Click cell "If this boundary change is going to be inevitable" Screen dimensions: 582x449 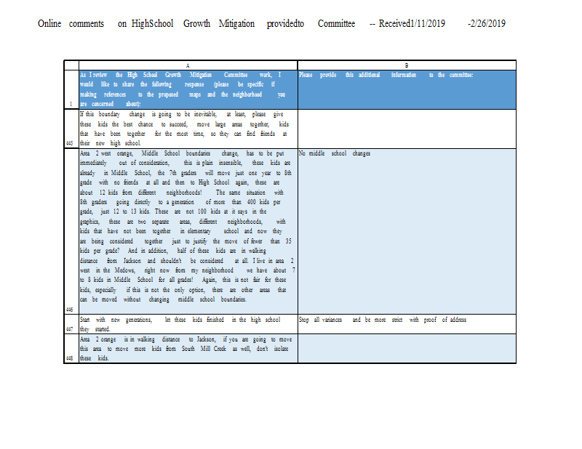[x=188, y=129]
